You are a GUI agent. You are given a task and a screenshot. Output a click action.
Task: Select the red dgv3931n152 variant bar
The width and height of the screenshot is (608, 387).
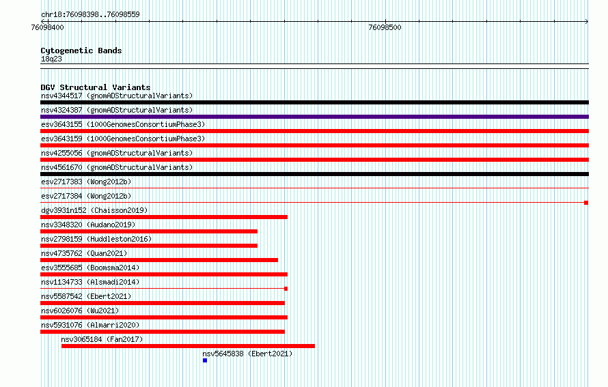pos(164,217)
